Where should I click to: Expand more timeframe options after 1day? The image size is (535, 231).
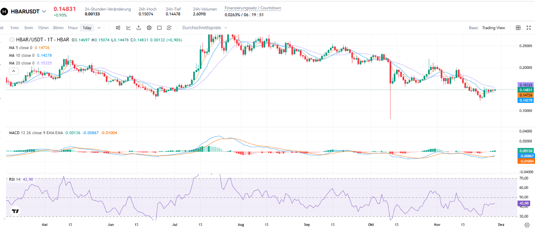point(99,28)
